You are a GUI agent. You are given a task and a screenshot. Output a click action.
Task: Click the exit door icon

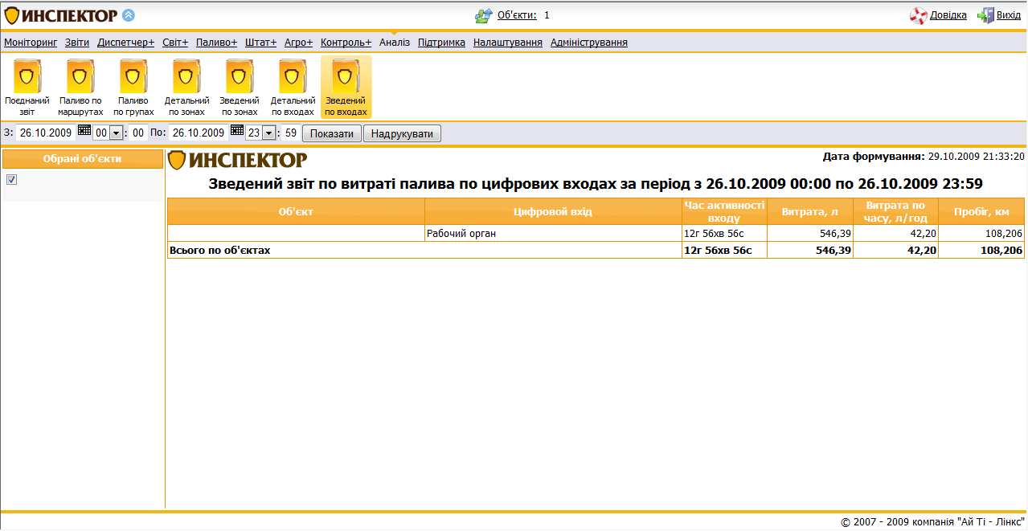pos(985,15)
